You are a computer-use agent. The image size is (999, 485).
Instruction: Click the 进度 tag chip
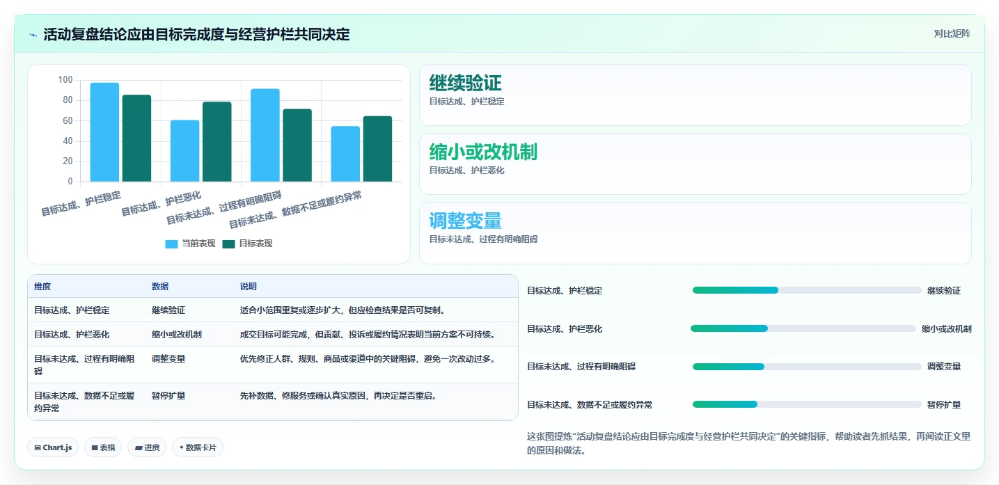point(147,447)
